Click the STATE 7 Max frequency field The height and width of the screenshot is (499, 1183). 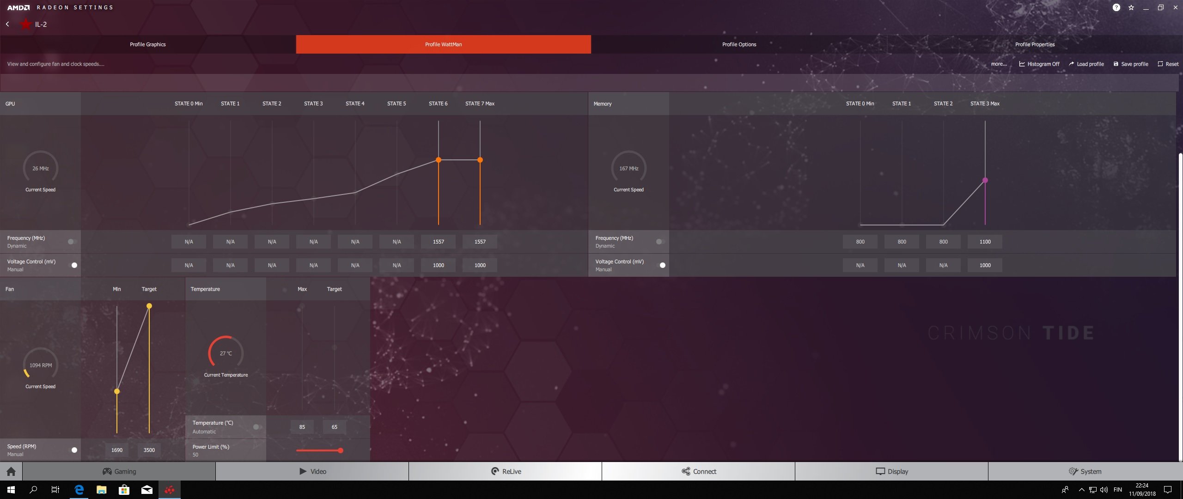tap(480, 242)
